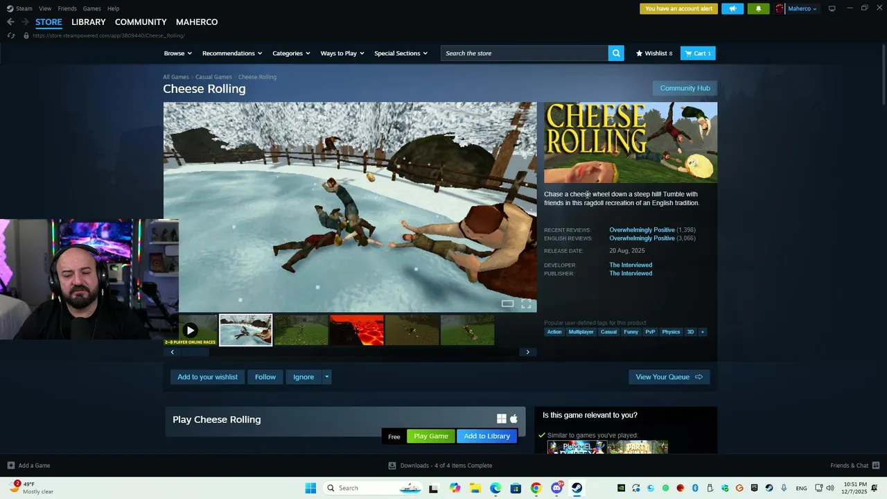
Task: Expand more tags with the plus button
Action: point(702,332)
